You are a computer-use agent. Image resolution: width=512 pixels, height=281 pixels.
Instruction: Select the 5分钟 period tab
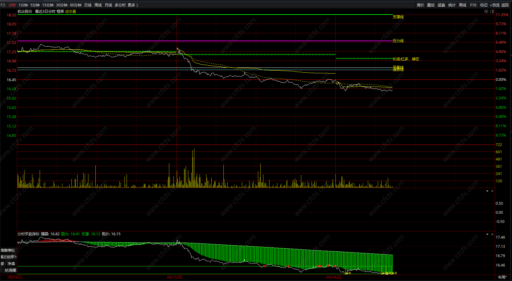(35, 5)
